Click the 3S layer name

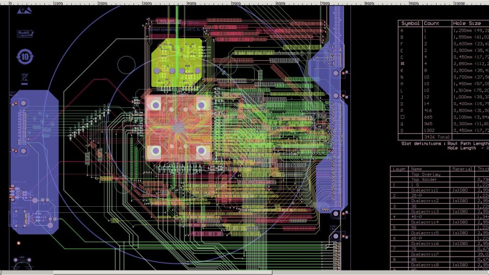coord(414,206)
